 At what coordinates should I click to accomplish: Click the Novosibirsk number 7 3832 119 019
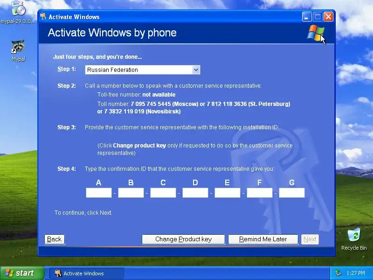coord(124,112)
